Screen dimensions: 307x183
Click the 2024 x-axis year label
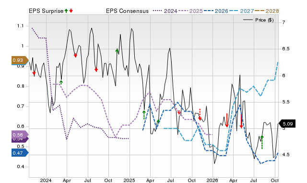[x=46, y=180]
